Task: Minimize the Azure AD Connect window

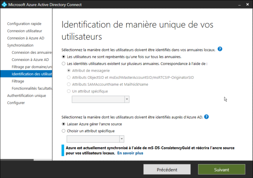Action: [240, 5]
